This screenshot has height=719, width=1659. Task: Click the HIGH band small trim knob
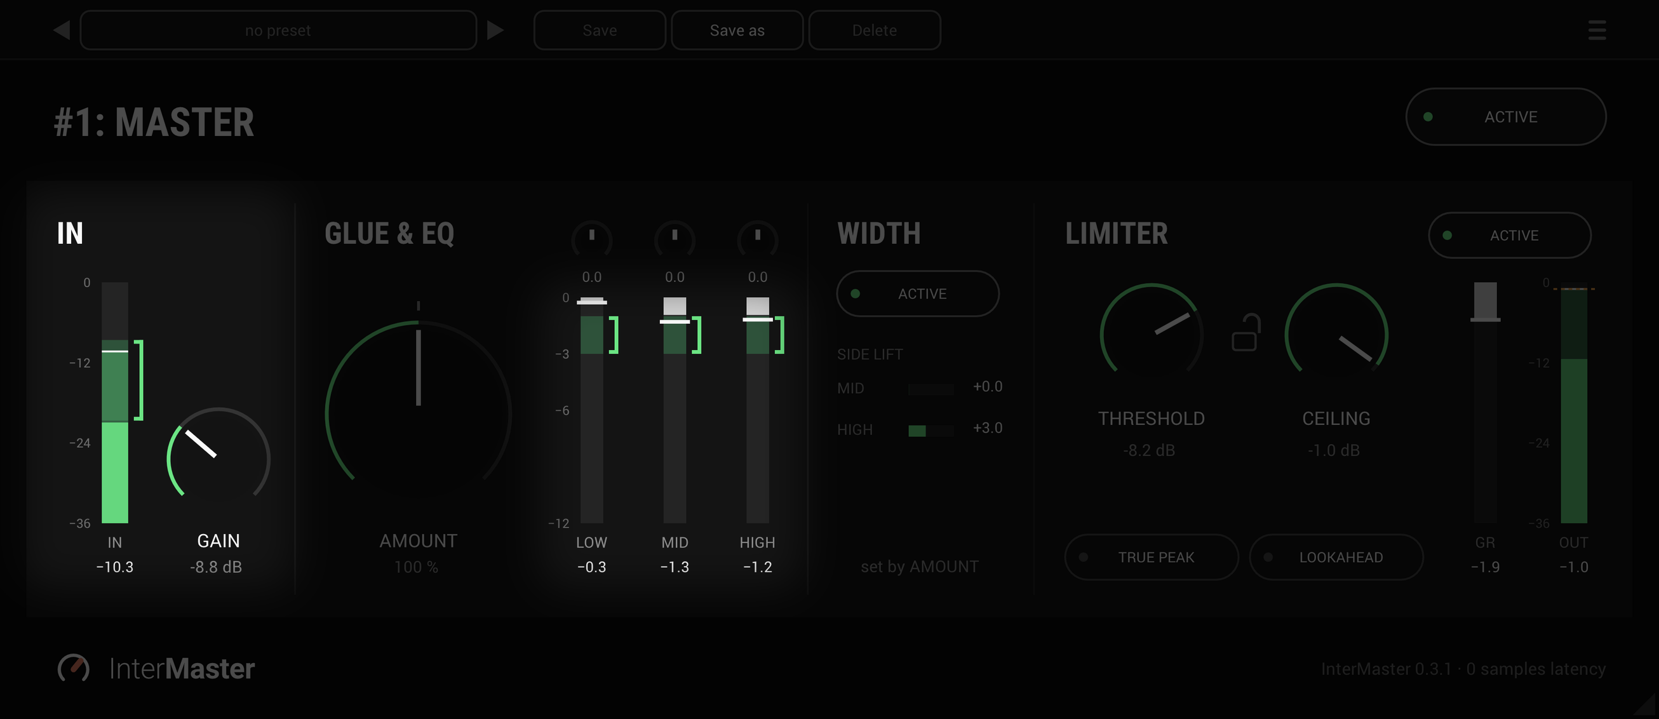click(x=757, y=239)
